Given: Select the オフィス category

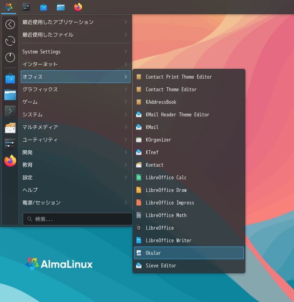Looking at the screenshot, I should click(x=76, y=77).
